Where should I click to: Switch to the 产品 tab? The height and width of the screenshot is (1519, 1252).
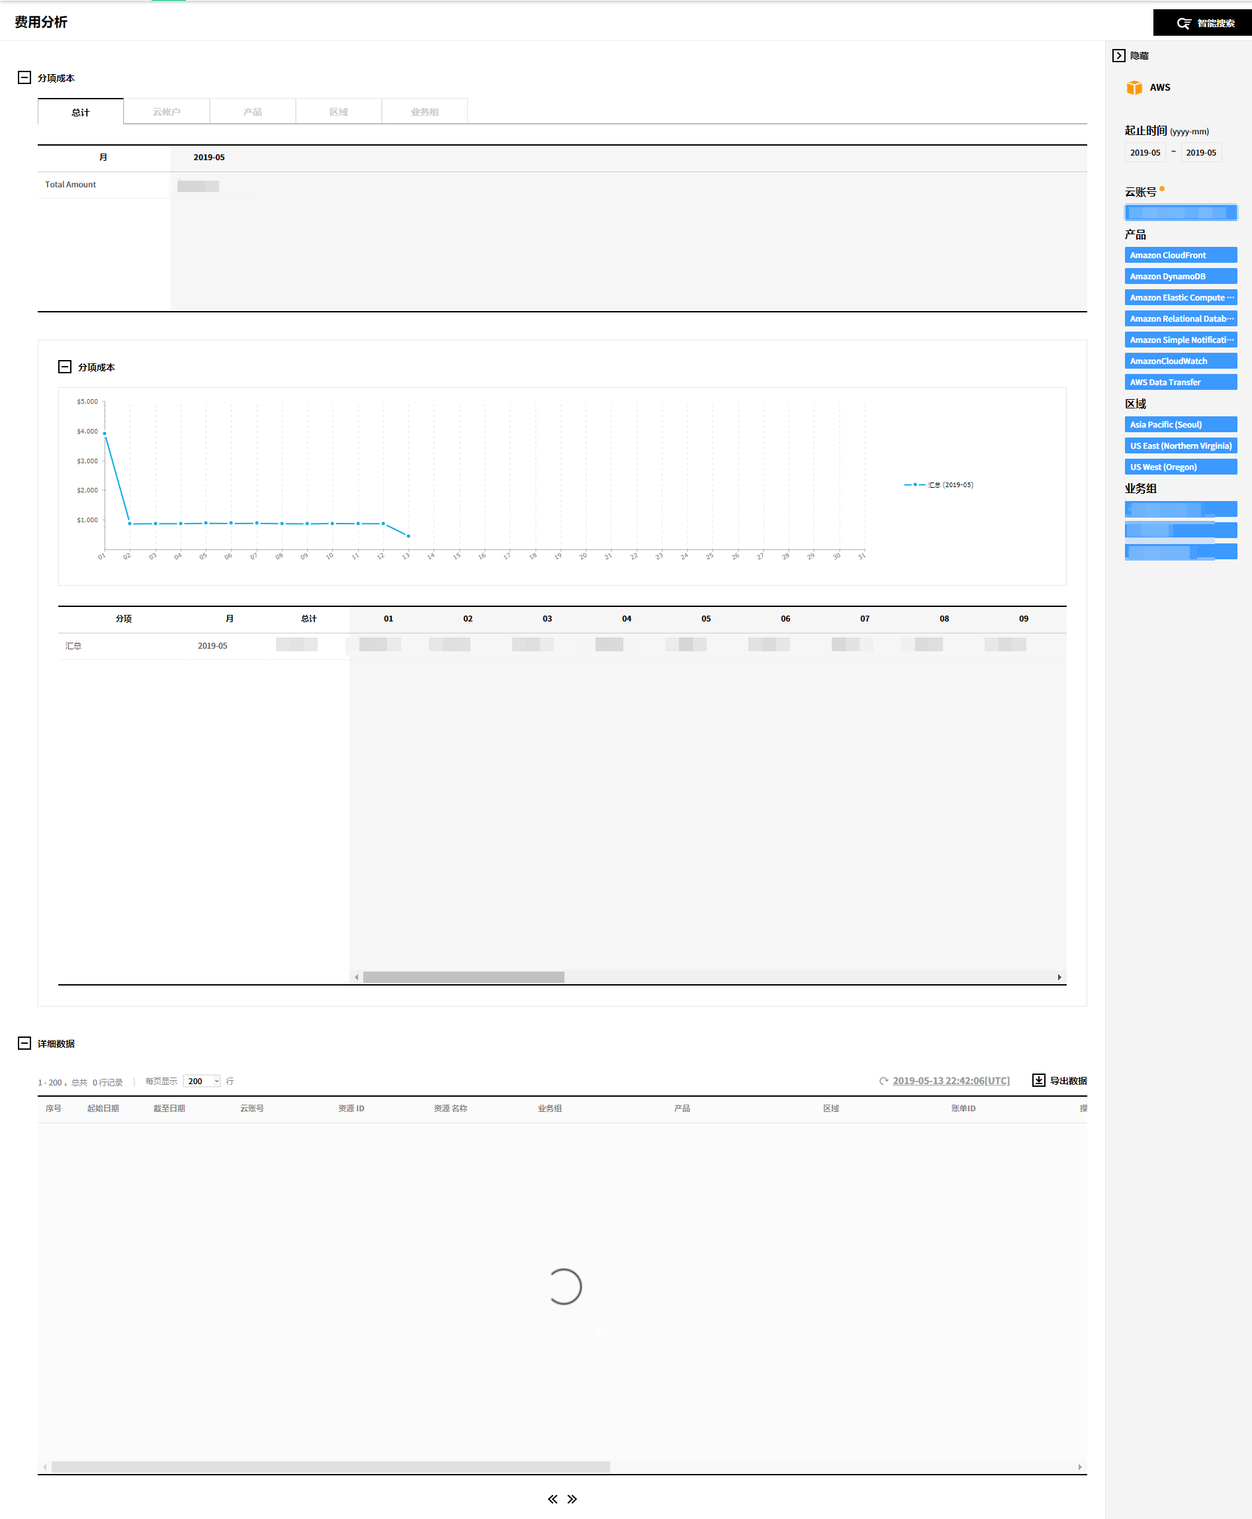252,112
